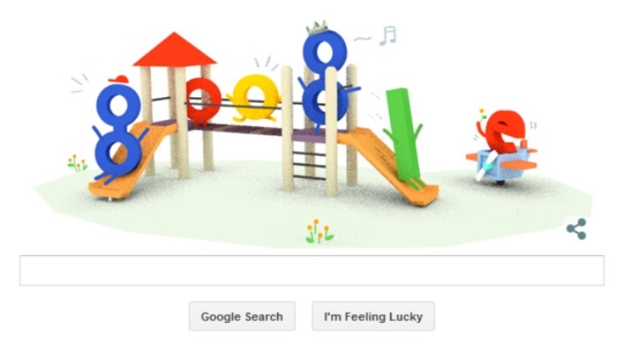The image size is (623, 357).
Task: Focus the empty search input field
Action: coord(312,270)
